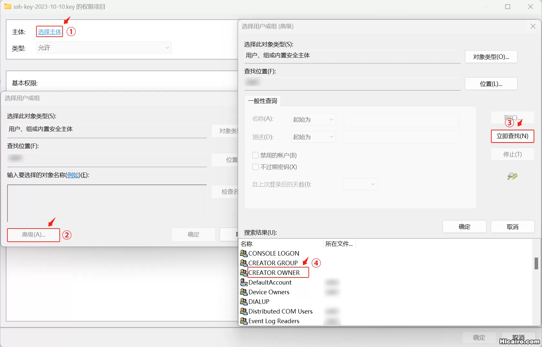542x347 pixels.
Task: Click the DIALUP group icon
Action: (244, 302)
